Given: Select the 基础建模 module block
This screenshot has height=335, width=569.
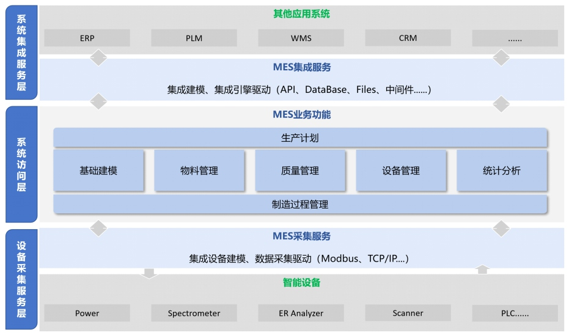Looking at the screenshot, I should click(98, 171).
